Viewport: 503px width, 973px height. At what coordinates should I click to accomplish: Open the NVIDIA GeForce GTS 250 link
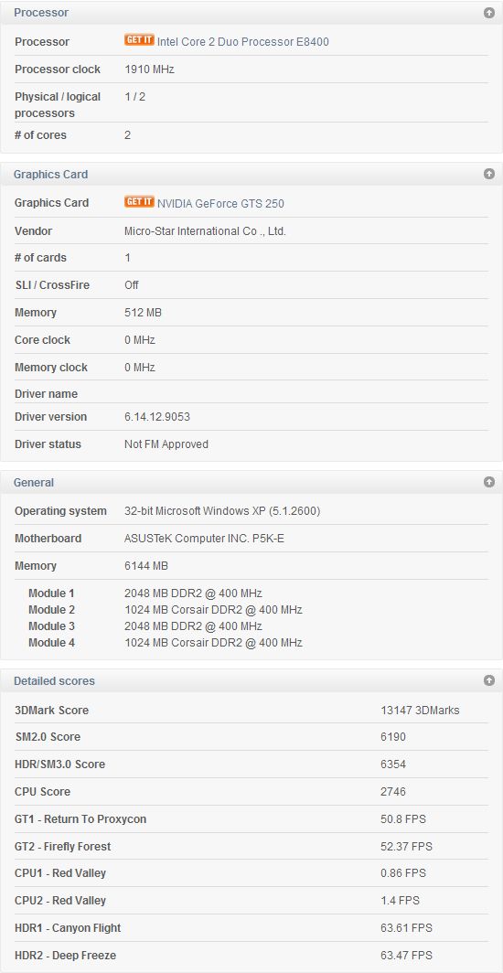coord(220,204)
